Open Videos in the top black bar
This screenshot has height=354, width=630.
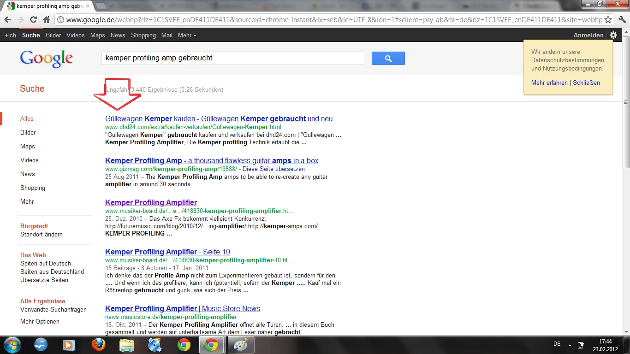76,35
